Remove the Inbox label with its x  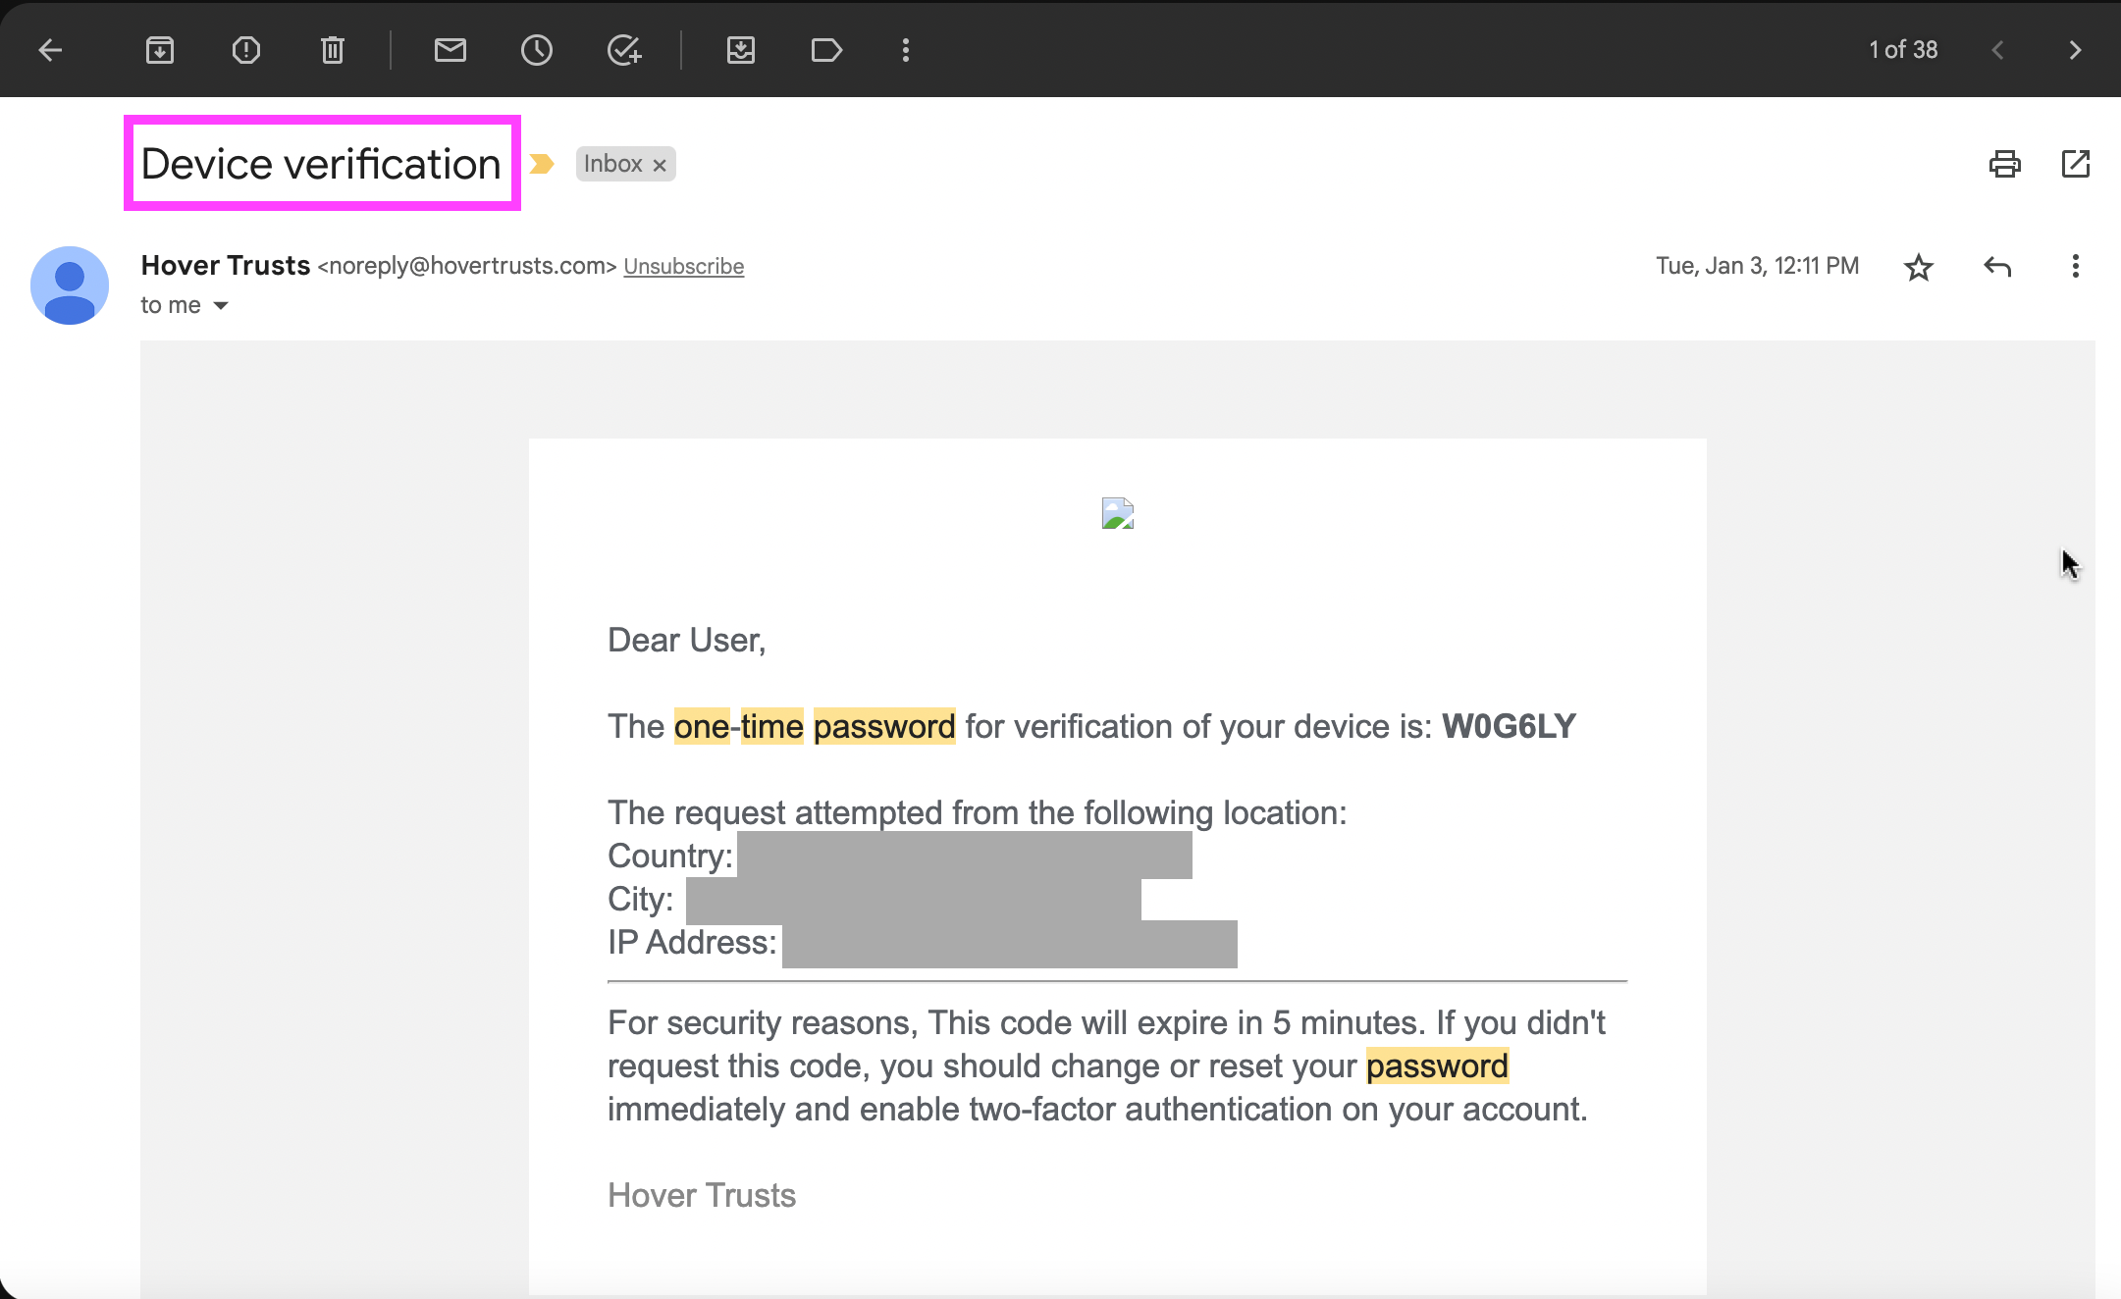661,165
